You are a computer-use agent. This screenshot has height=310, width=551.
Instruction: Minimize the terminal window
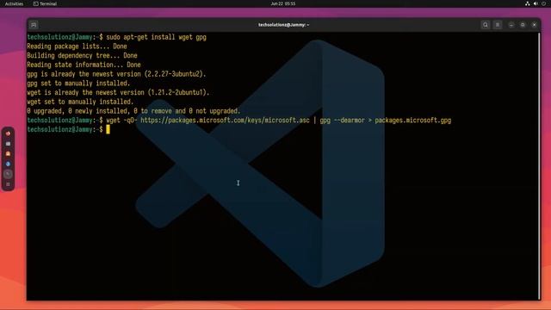point(511,25)
